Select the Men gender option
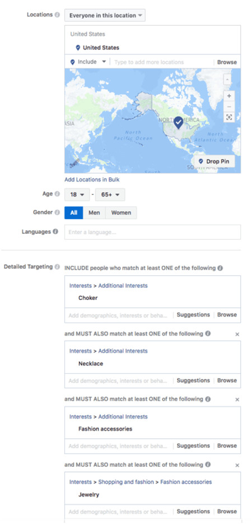 (x=94, y=212)
